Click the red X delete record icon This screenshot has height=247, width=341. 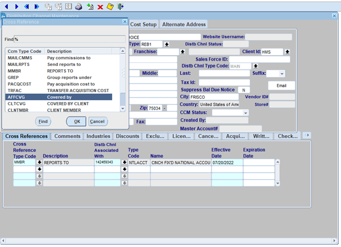pyautogui.click(x=100, y=7)
